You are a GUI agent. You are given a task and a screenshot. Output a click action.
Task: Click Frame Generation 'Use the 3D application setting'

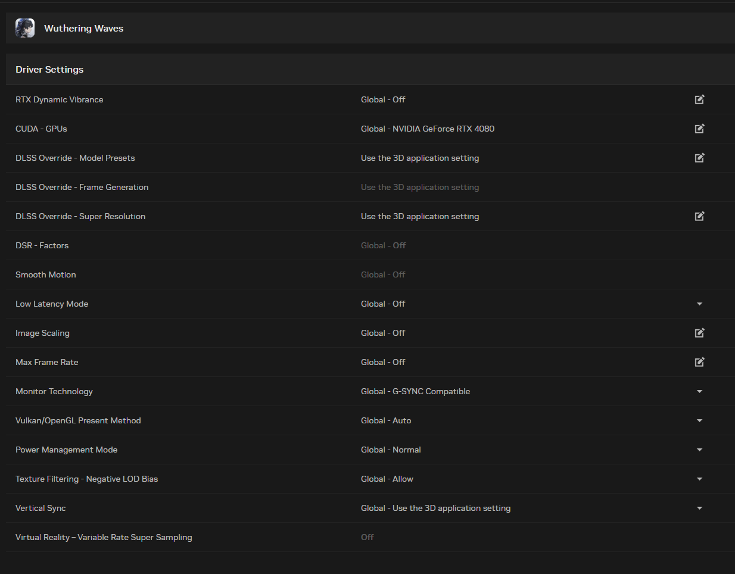point(420,187)
